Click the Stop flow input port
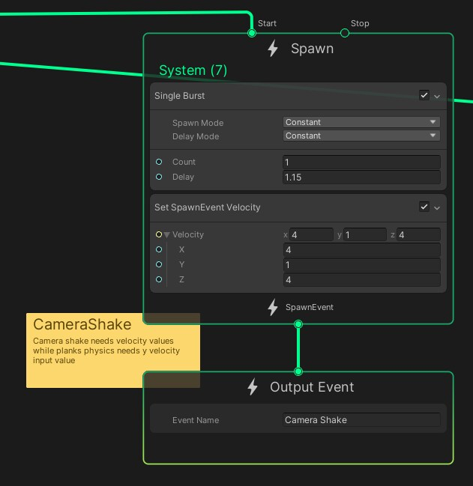Screen dimensions: 473x486 [x=345, y=33]
